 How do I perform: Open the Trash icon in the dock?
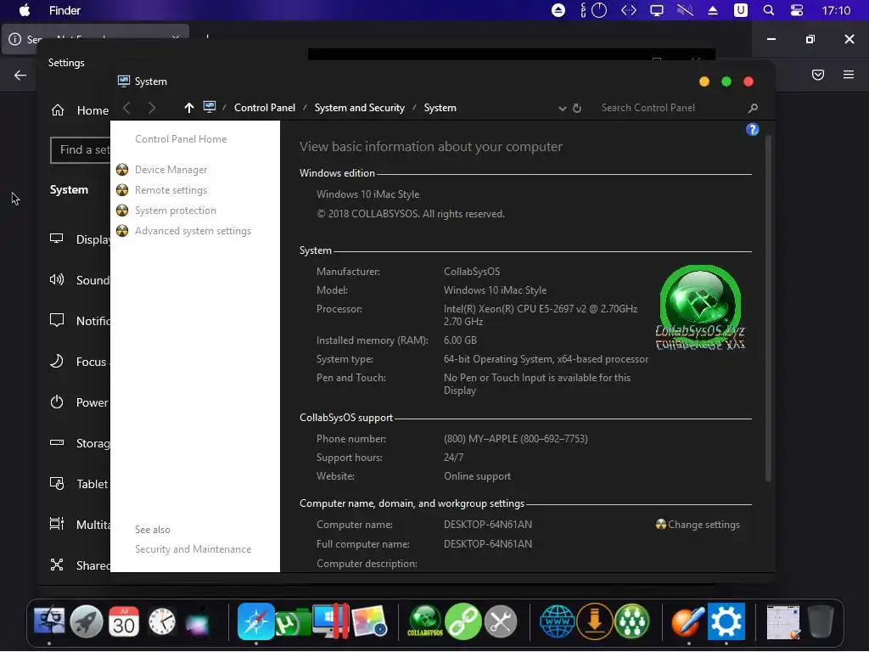[821, 621]
